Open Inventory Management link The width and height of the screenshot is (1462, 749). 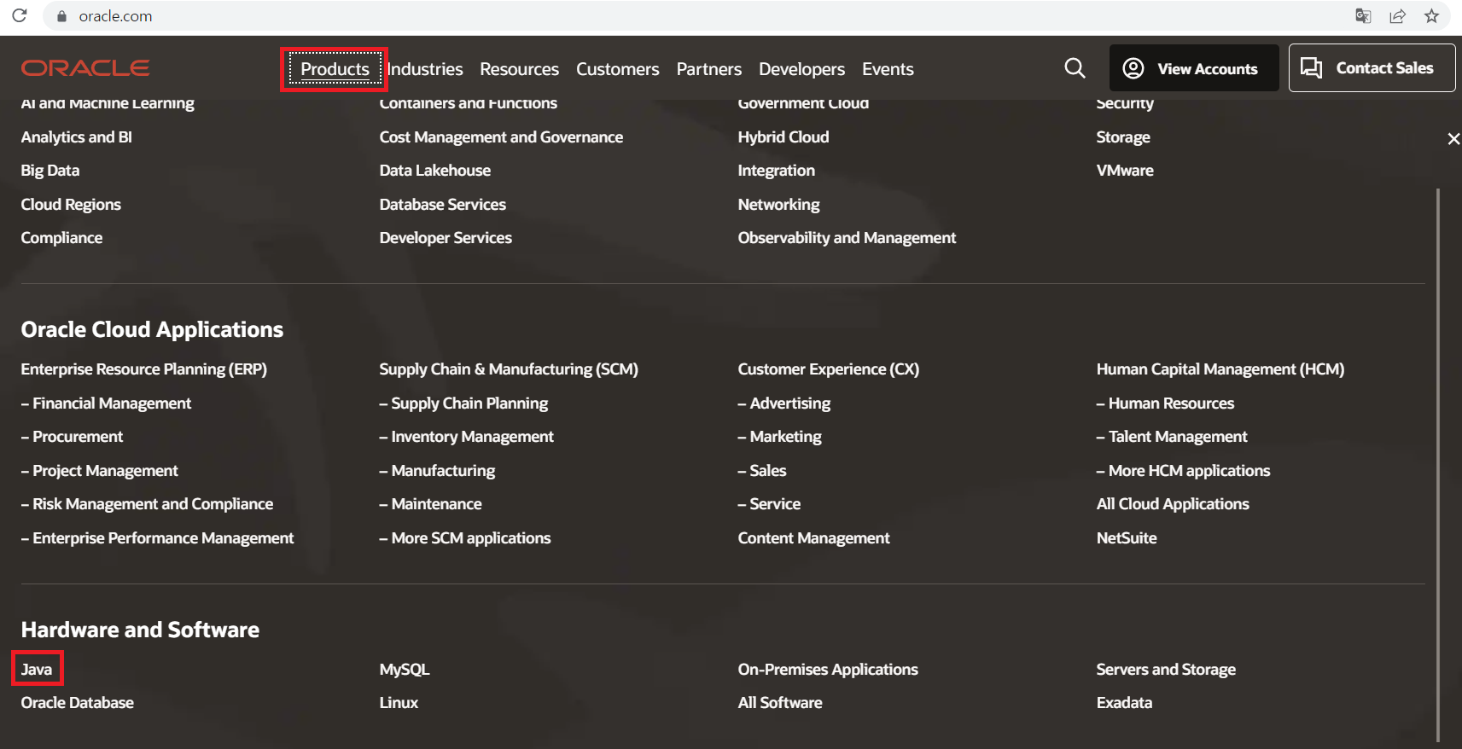[467, 437]
